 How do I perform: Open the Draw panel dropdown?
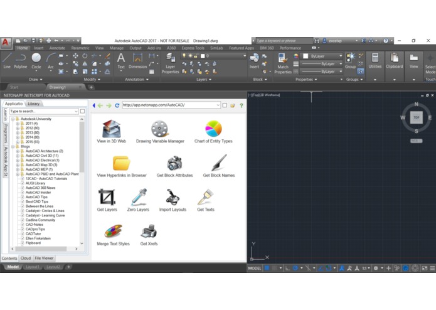pos(36,80)
